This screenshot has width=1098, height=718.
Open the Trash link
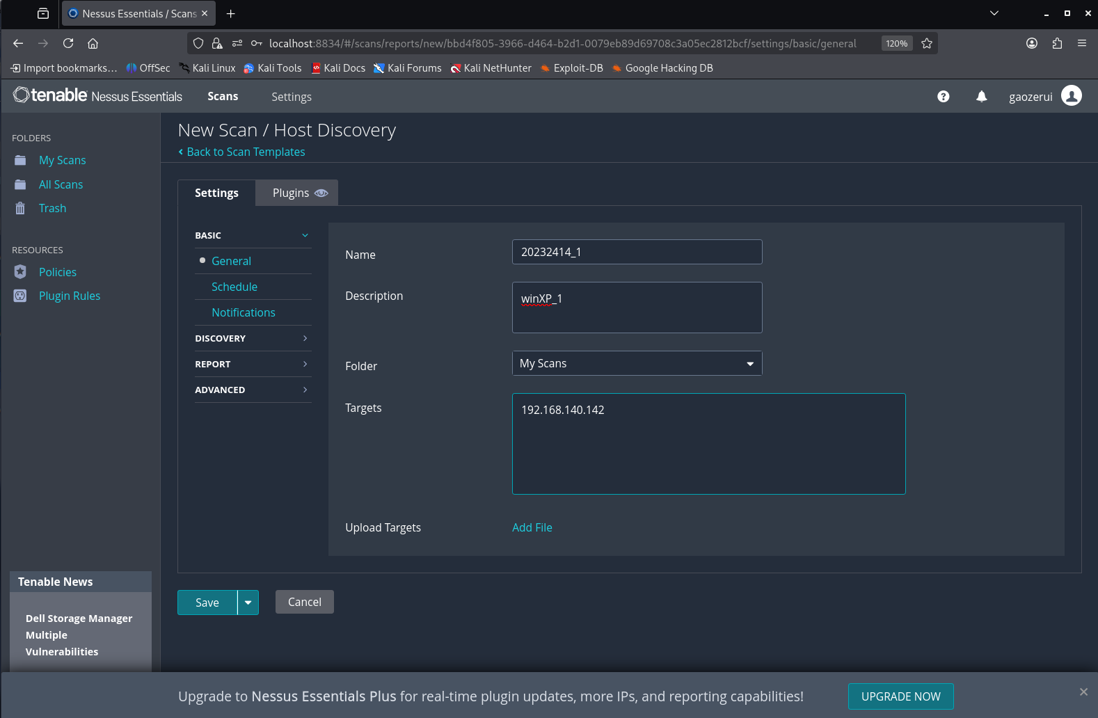tap(52, 208)
